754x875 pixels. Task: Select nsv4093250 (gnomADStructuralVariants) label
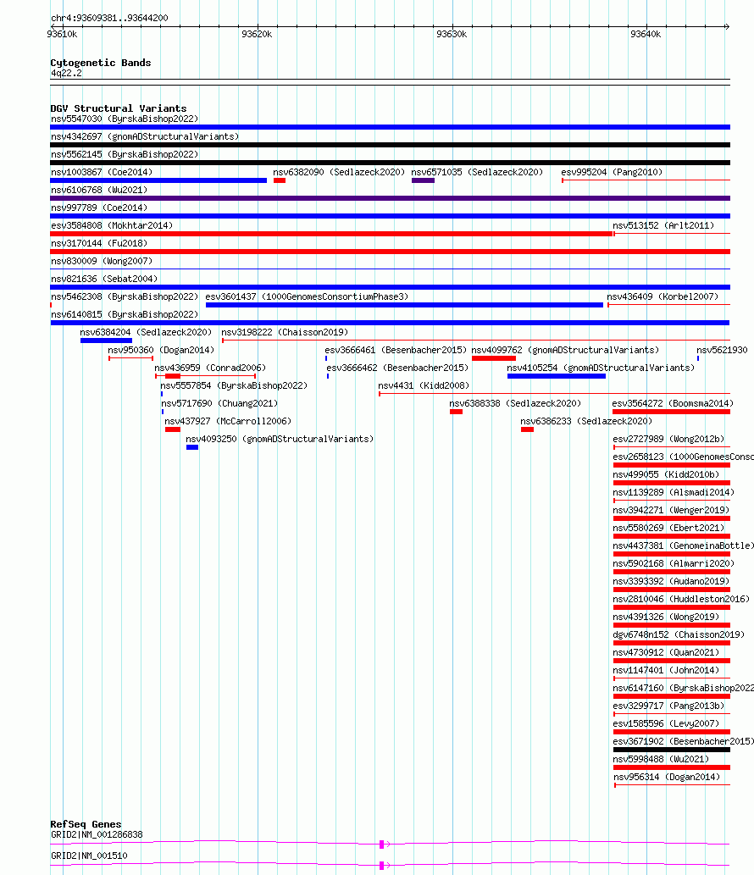pyautogui.click(x=280, y=440)
